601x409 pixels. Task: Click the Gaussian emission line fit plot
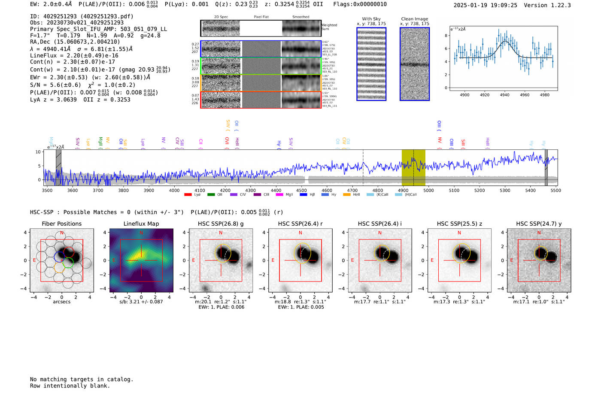[504, 58]
